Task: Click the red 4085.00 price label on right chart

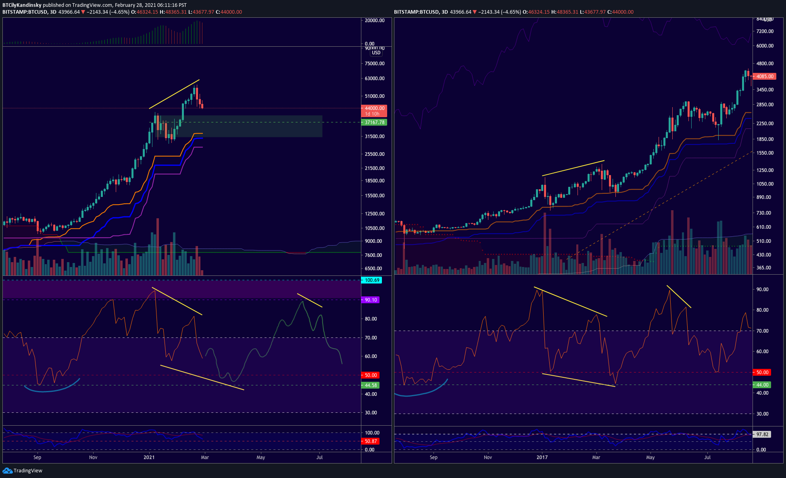Action: 765,77
